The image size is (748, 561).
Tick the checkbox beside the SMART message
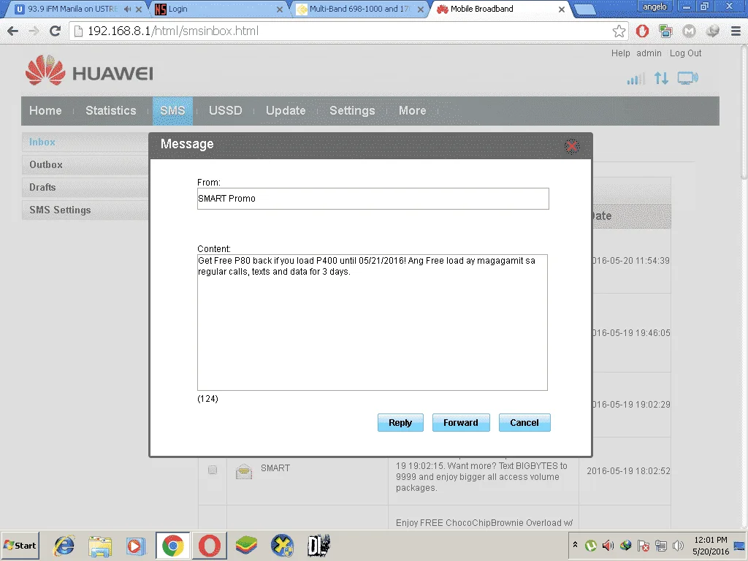(x=213, y=470)
